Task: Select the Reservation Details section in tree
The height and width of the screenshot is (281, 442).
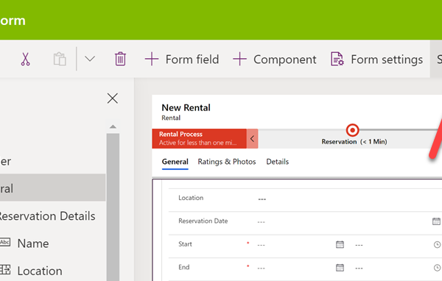Action: (47, 216)
